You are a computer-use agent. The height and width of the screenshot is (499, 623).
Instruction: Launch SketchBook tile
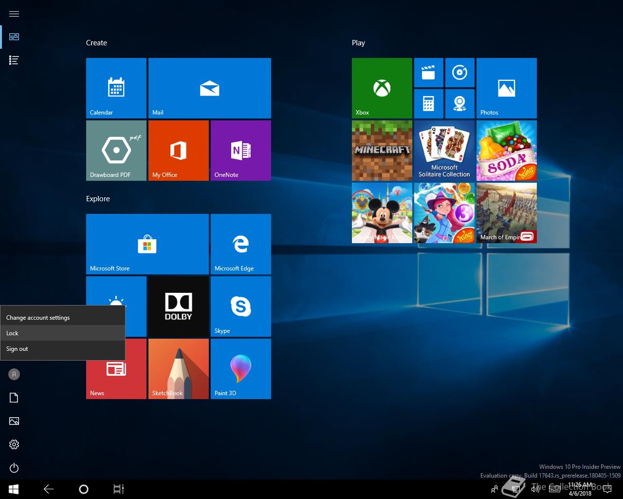pyautogui.click(x=179, y=369)
